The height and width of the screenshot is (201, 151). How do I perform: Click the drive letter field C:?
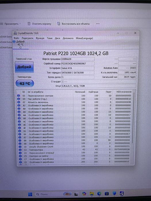(x=78, y=77)
